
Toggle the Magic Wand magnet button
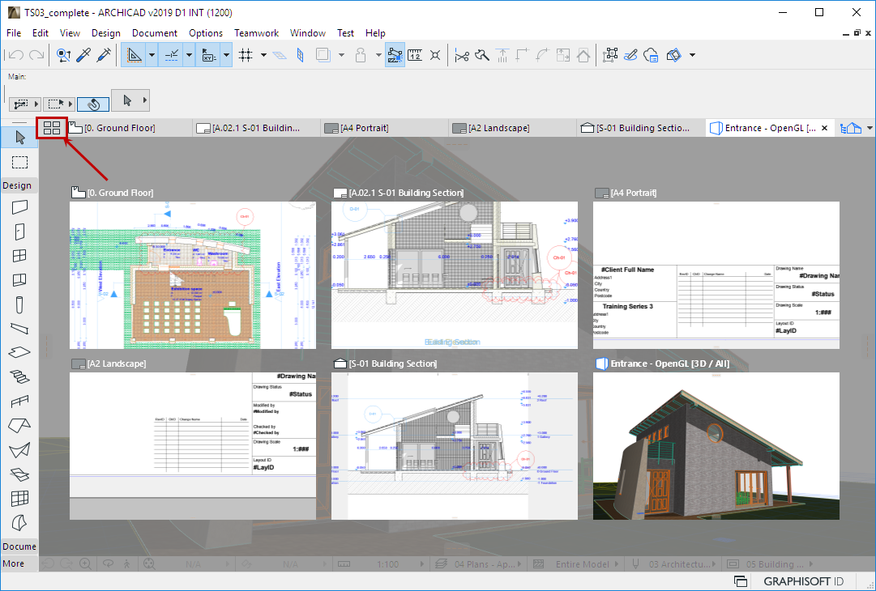coord(93,104)
